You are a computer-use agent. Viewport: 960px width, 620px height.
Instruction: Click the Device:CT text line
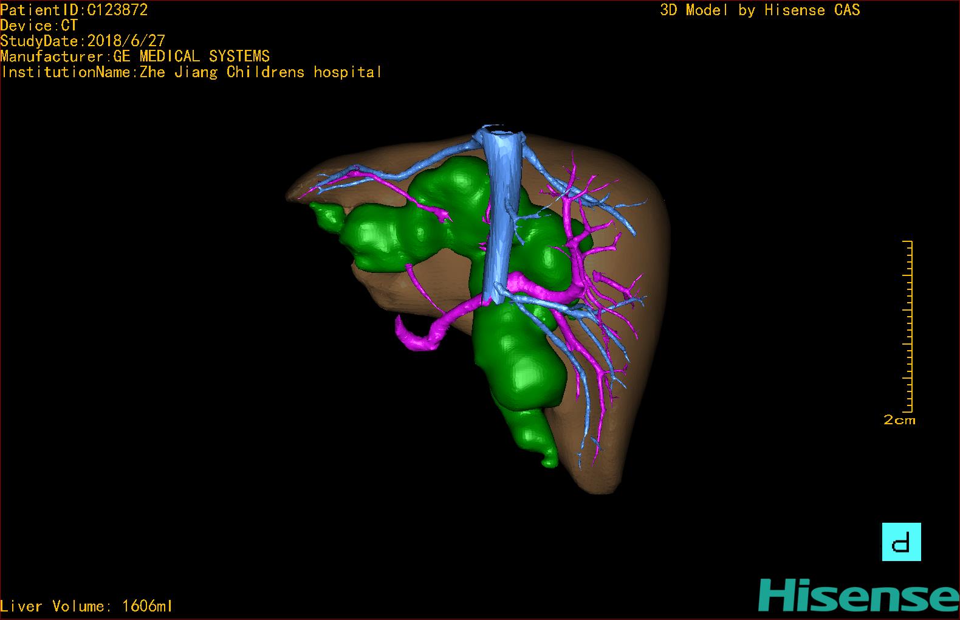point(39,26)
